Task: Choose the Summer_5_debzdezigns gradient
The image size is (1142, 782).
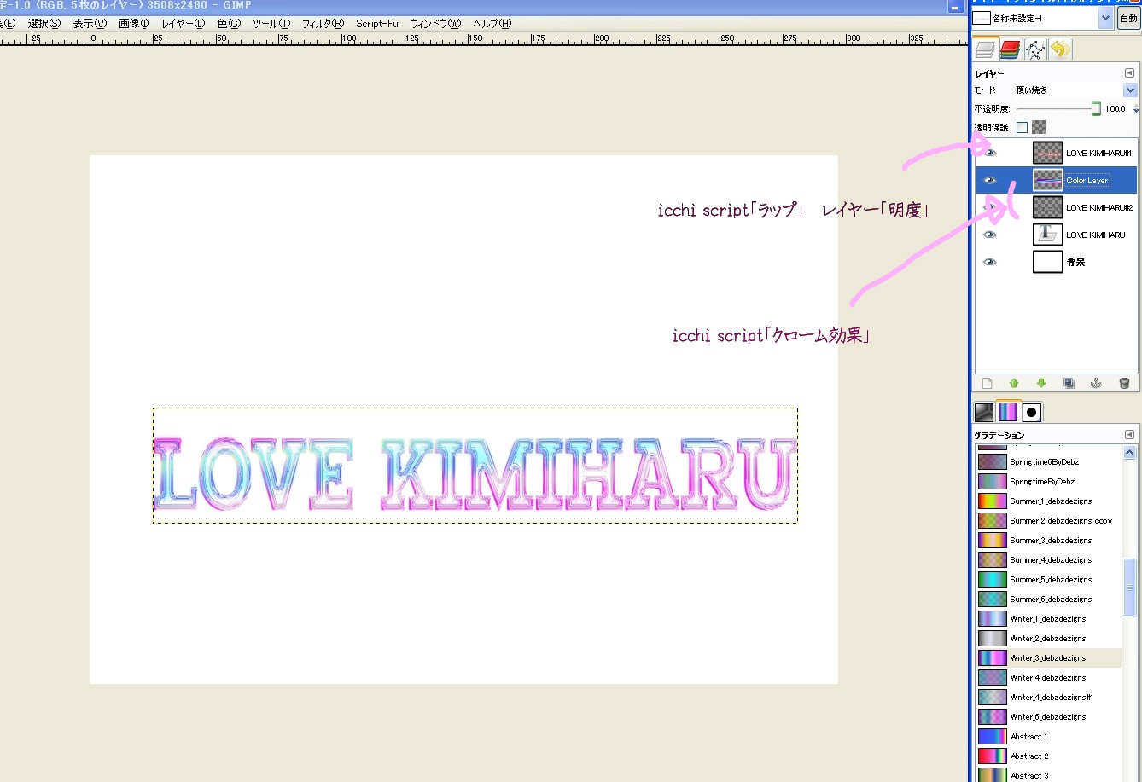Action: [1048, 580]
